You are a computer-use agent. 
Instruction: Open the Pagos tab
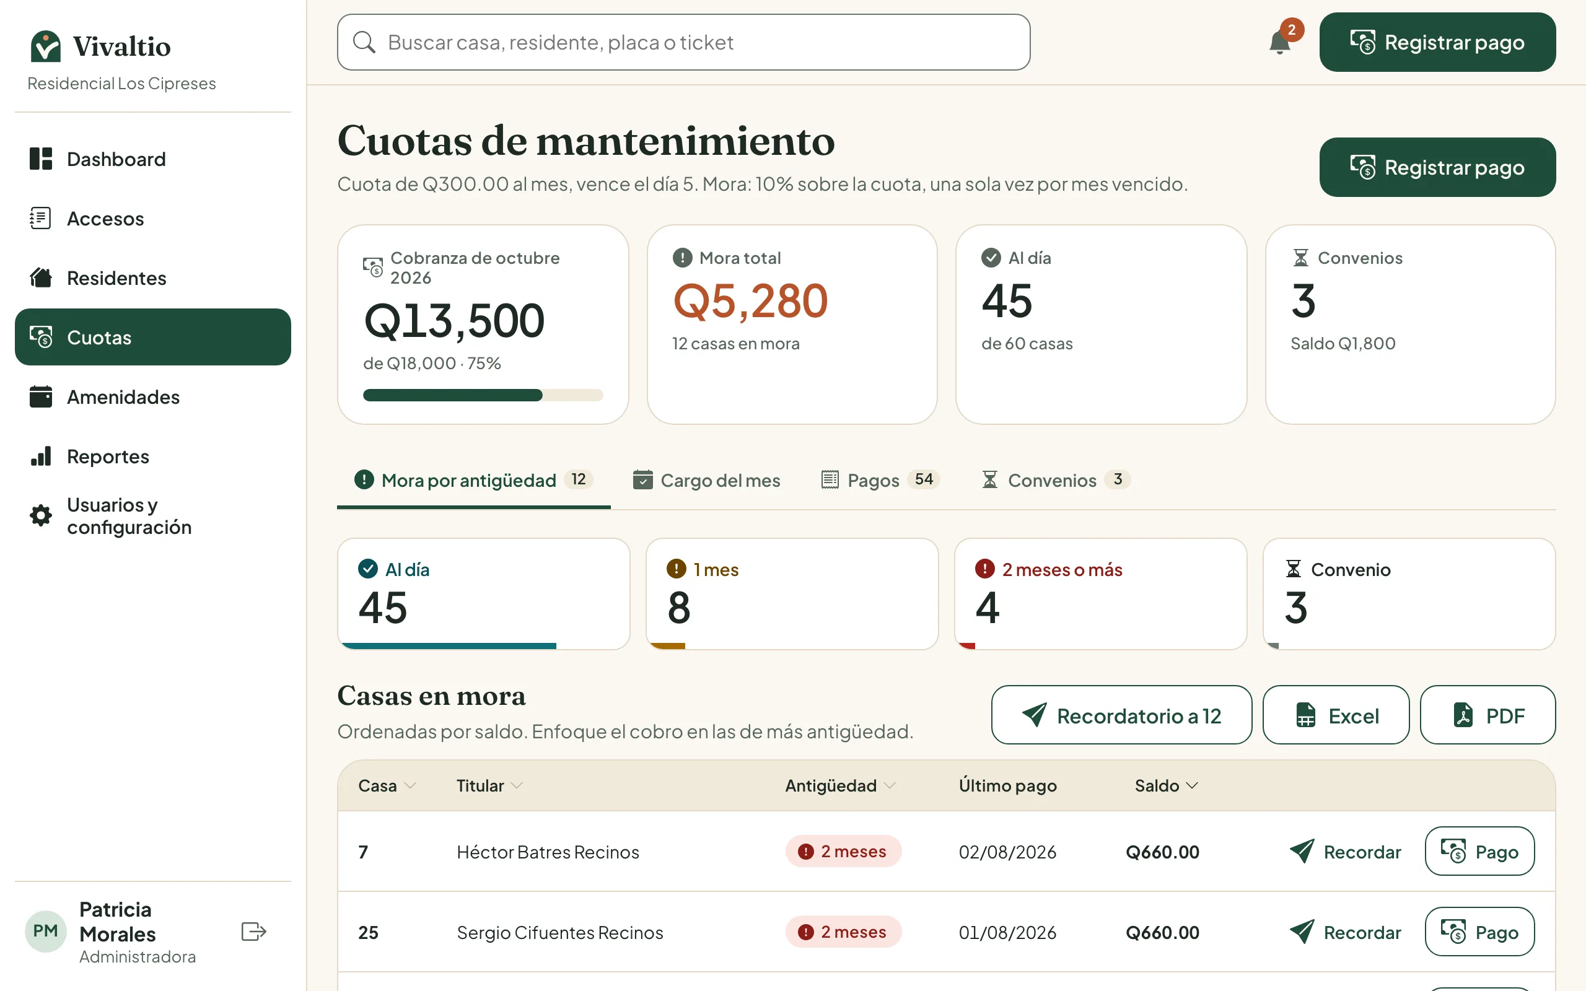pos(880,481)
